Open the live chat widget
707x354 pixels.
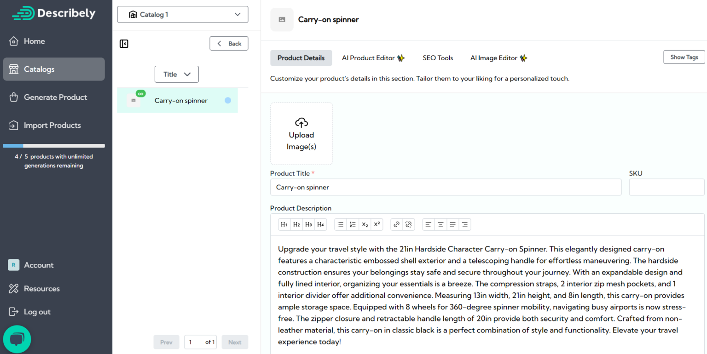point(17,339)
